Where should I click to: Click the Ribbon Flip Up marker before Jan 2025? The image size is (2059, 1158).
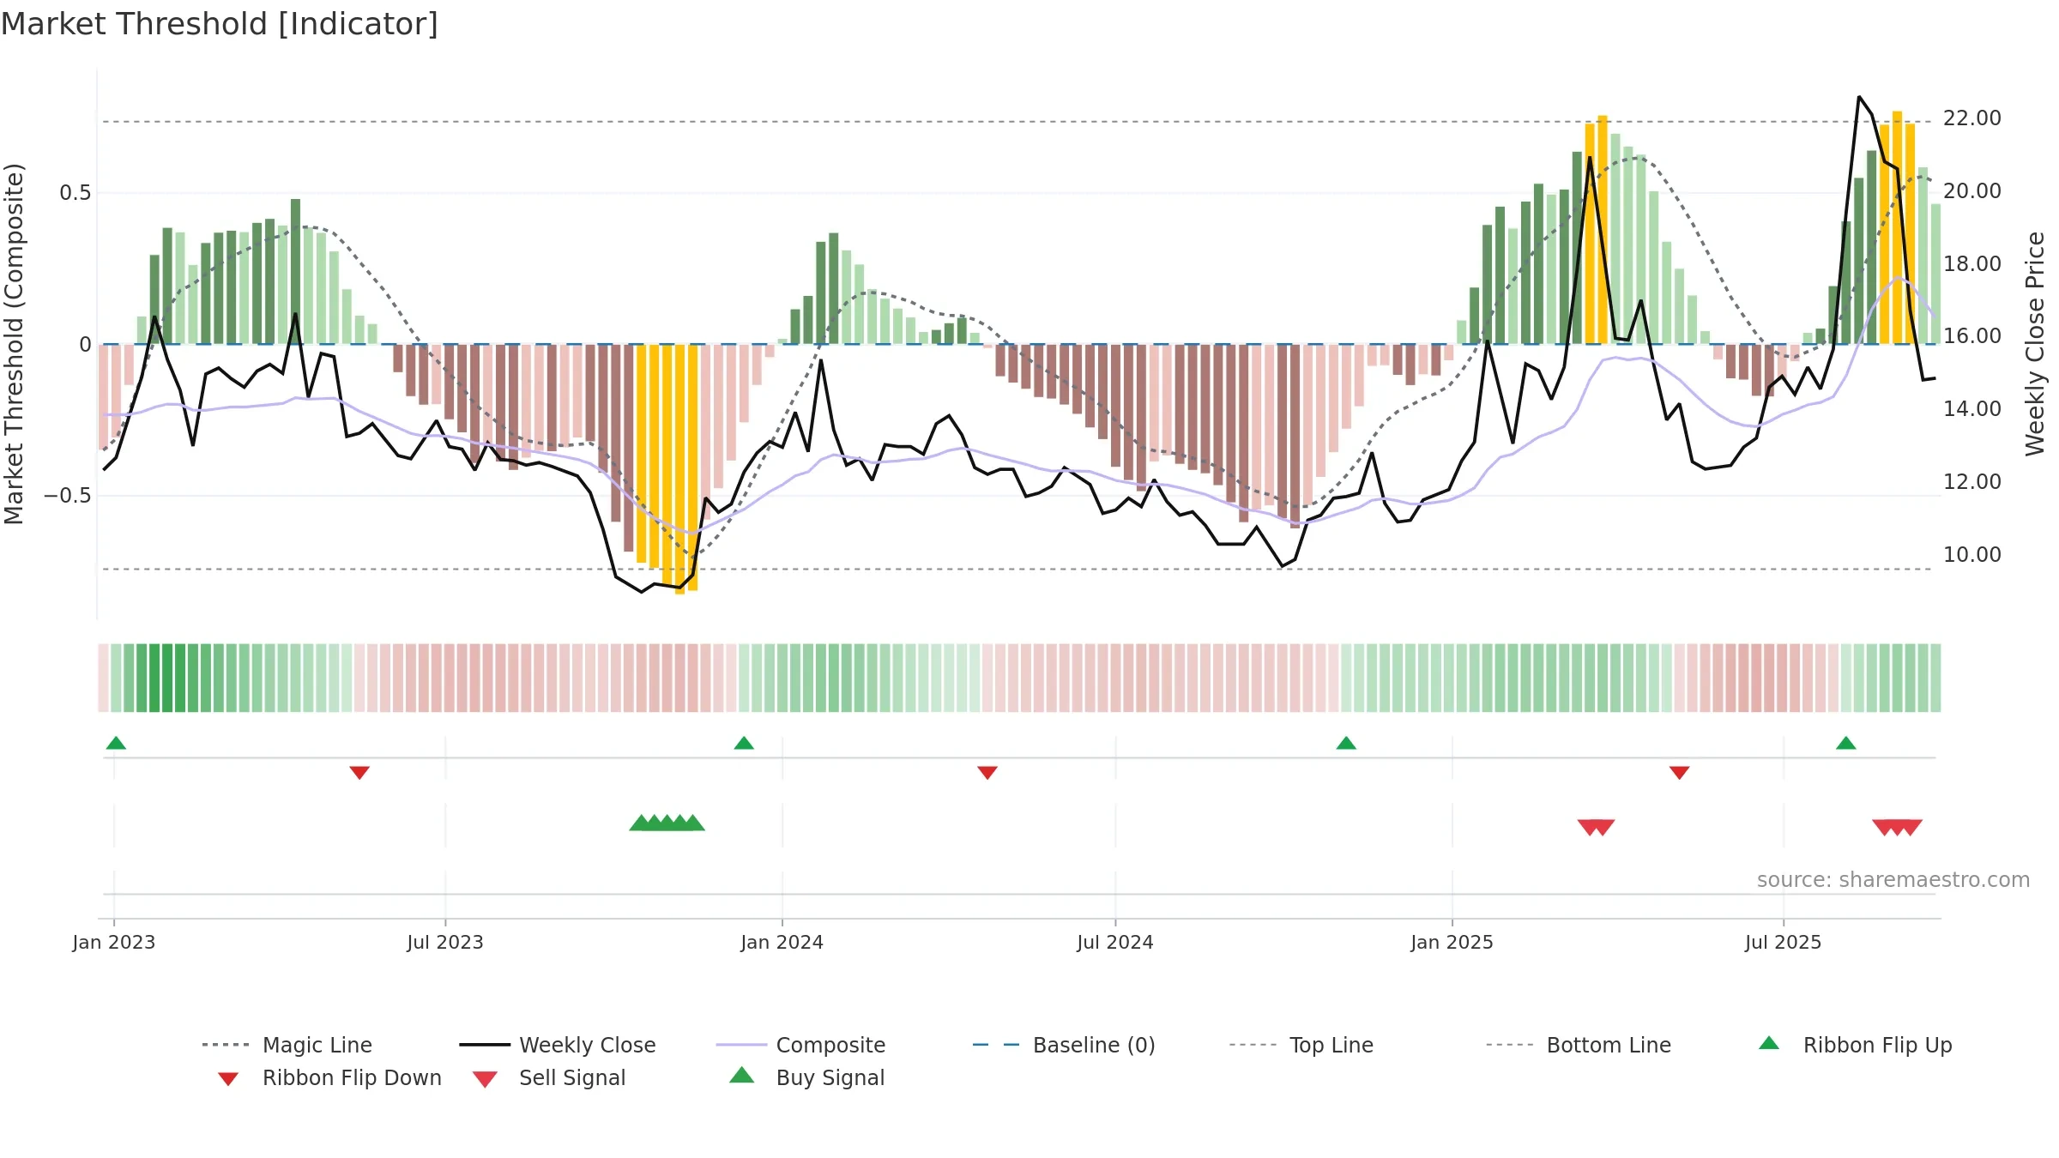click(1346, 743)
